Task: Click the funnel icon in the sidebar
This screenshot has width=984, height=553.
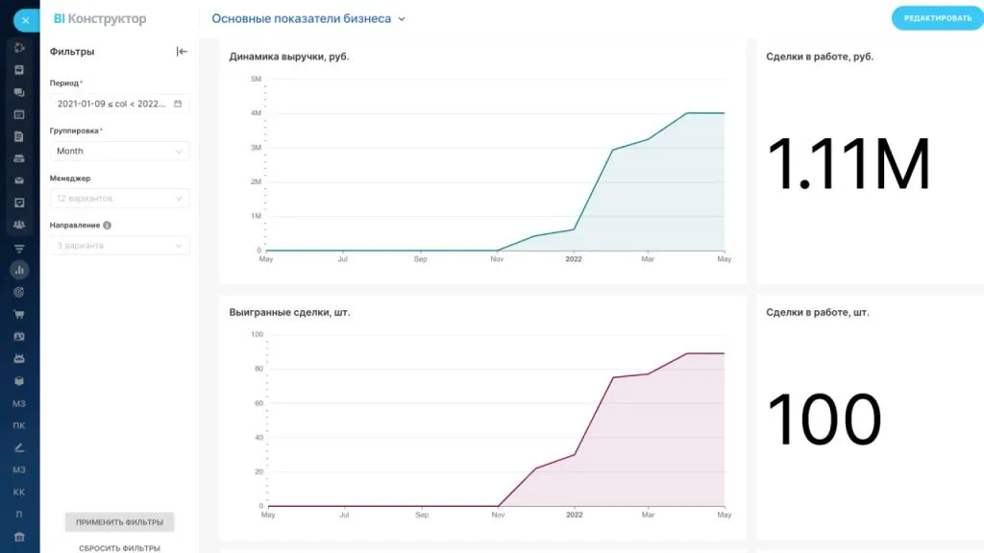Action: pyautogui.click(x=19, y=248)
